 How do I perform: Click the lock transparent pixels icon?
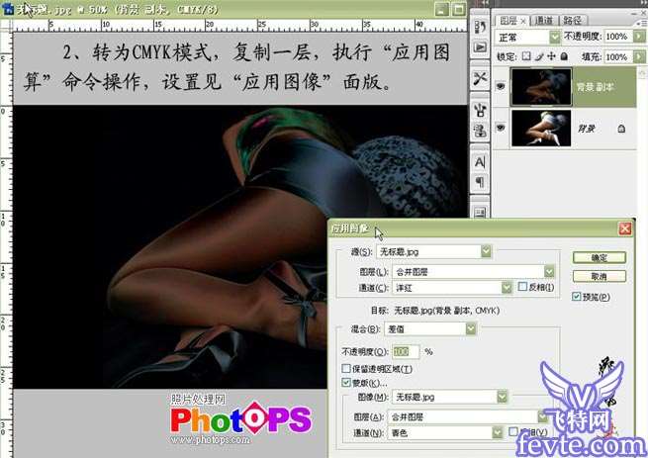pos(525,54)
